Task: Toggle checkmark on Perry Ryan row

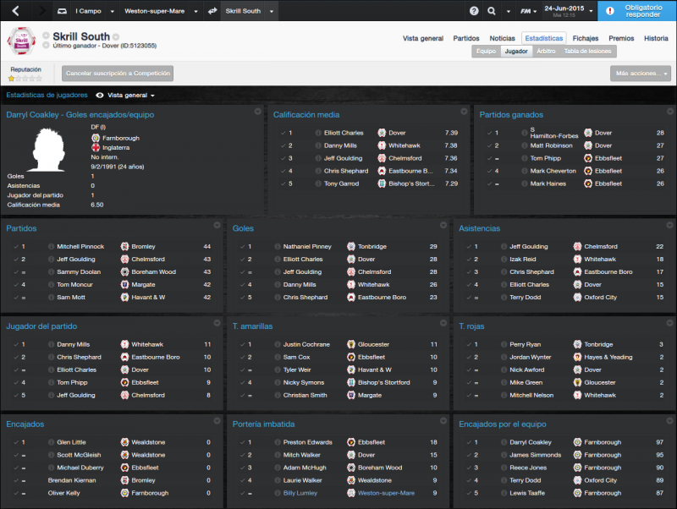Action: pyautogui.click(x=469, y=345)
